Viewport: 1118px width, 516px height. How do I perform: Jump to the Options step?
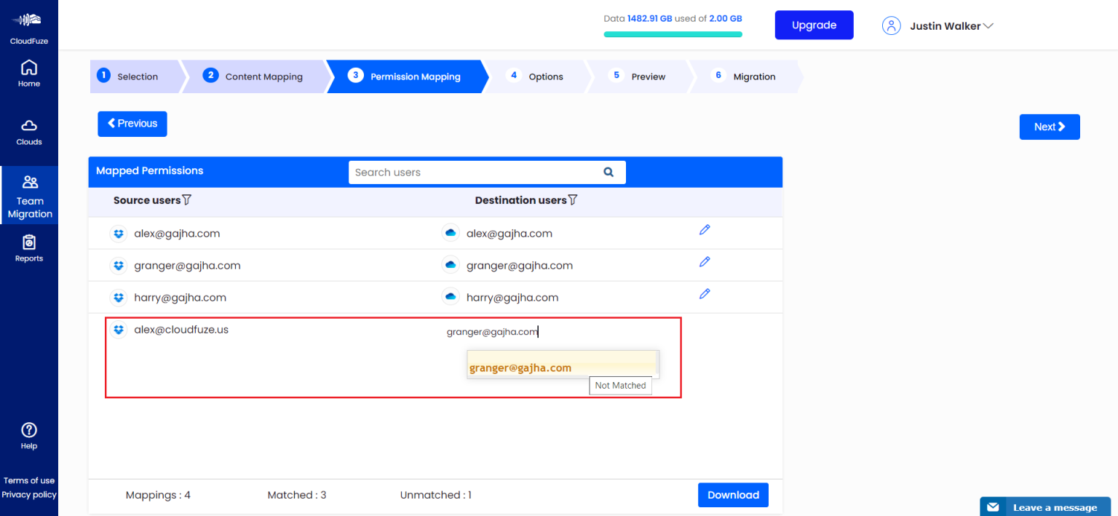point(537,76)
